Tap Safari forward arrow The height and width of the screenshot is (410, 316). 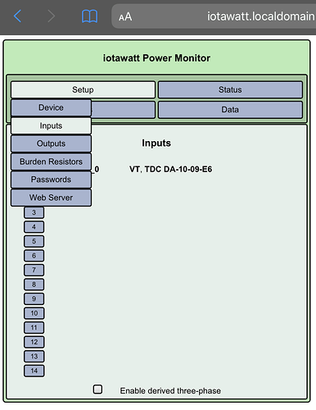[x=51, y=16]
